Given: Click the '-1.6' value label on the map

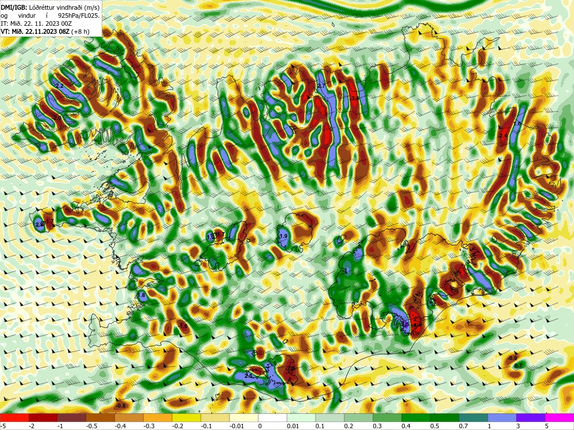Looking at the screenshot, I should (183, 326).
